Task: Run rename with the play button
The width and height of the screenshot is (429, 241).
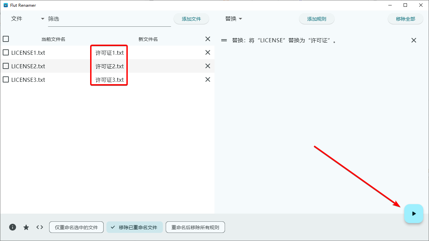Action: (x=413, y=214)
